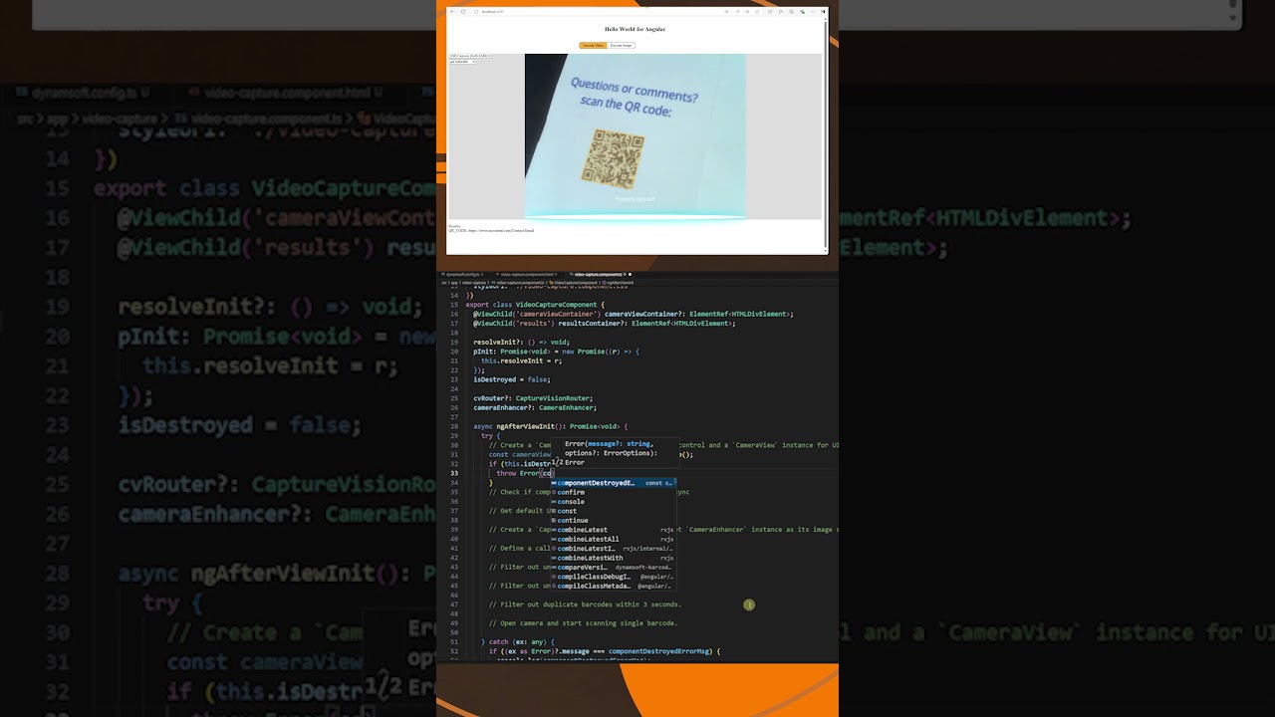Click the QR_CODE result text below the video

[x=491, y=231]
